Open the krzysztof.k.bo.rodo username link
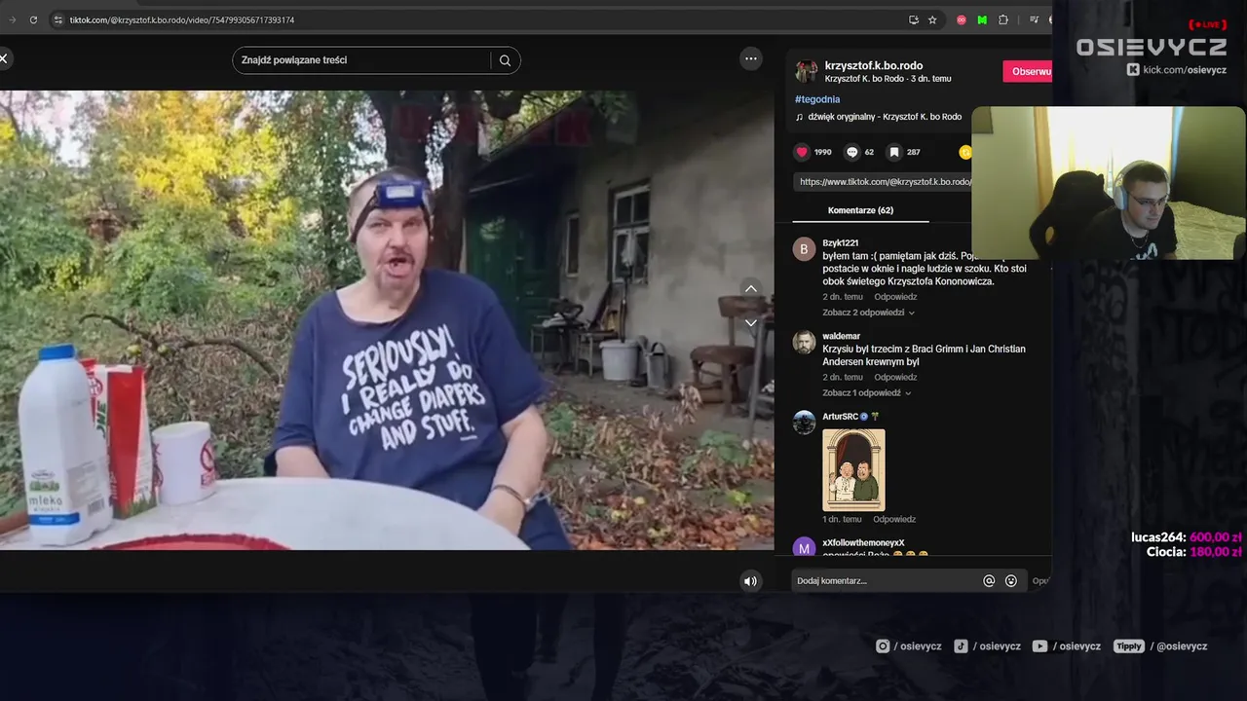1247x701 pixels. pyautogui.click(x=873, y=65)
